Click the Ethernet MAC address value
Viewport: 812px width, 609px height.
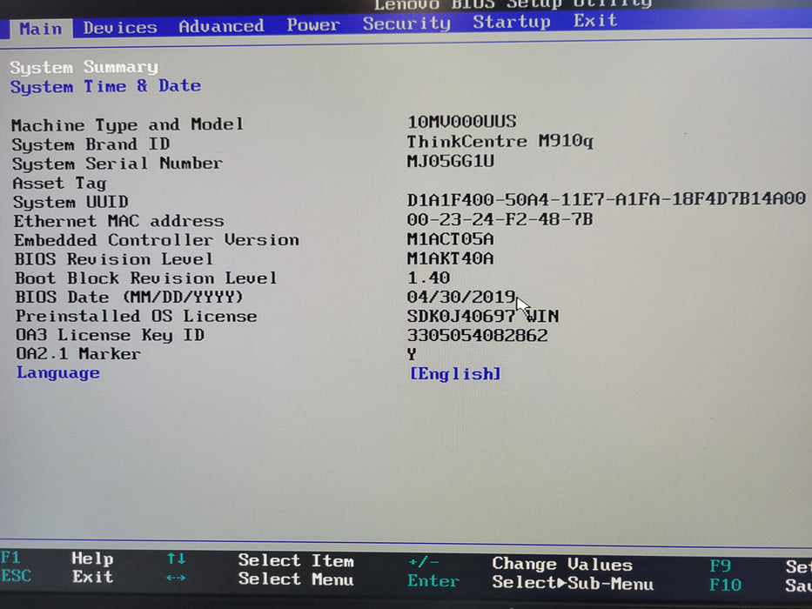500,219
